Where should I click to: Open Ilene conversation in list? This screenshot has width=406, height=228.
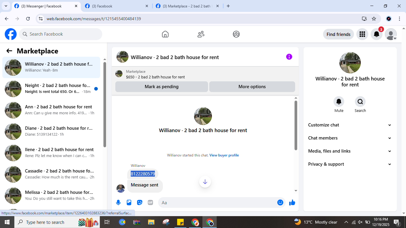coord(51,153)
